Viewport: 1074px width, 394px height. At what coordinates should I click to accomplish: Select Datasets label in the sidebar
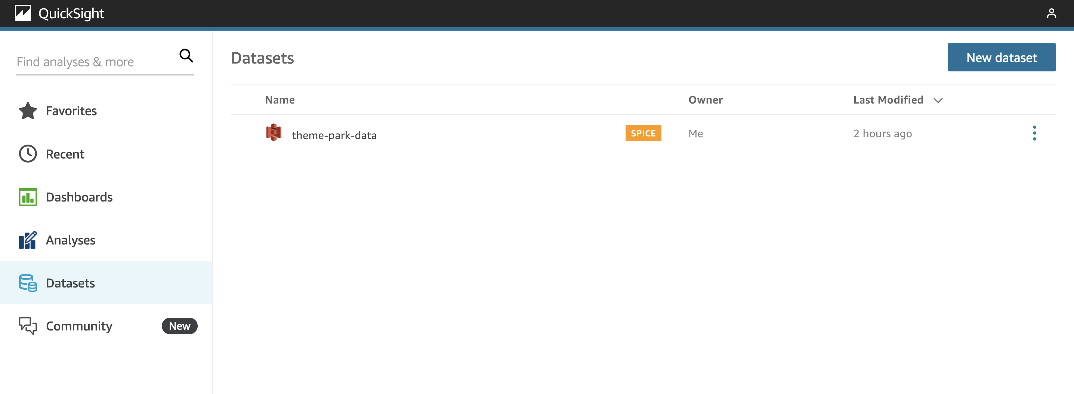pyautogui.click(x=71, y=283)
